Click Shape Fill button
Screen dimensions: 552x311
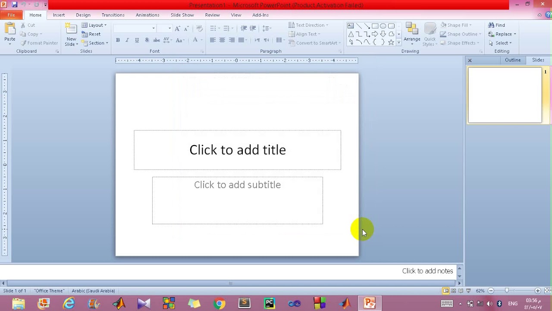(x=456, y=25)
